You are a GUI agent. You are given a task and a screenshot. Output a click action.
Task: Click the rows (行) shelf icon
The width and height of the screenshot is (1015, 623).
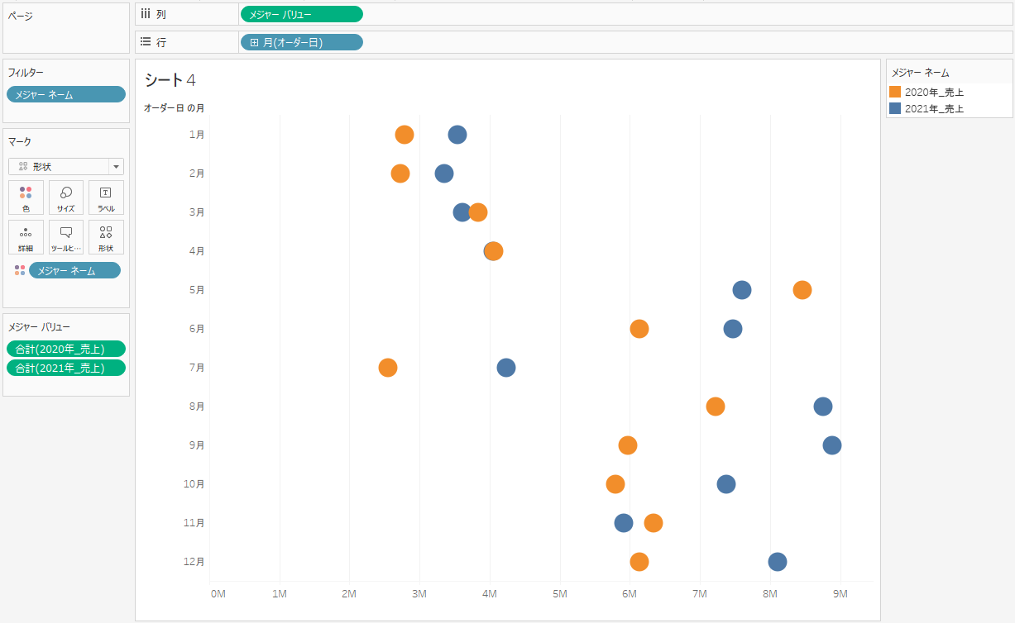coord(146,42)
